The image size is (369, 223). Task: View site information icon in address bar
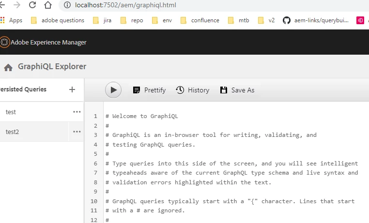coord(67,5)
